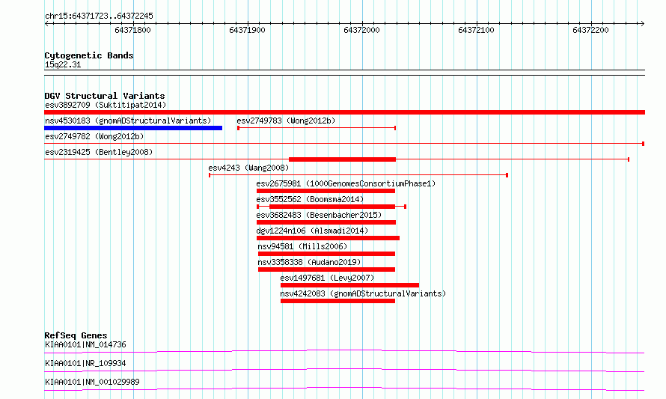Open the esv1497681 (Levy2007) variant label
The height and width of the screenshot is (399, 666).
327,278
